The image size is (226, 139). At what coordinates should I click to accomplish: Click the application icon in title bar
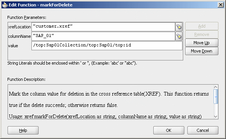click(5, 5)
